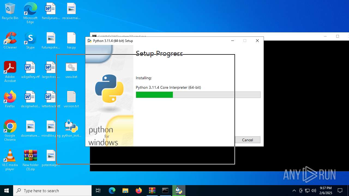Open the volume control tray icon
The height and width of the screenshot is (196, 349).
(x=314, y=191)
